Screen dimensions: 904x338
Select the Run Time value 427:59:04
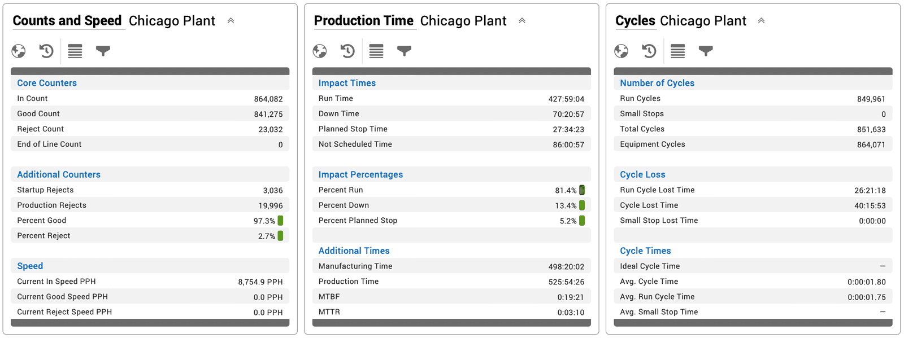pyautogui.click(x=566, y=99)
